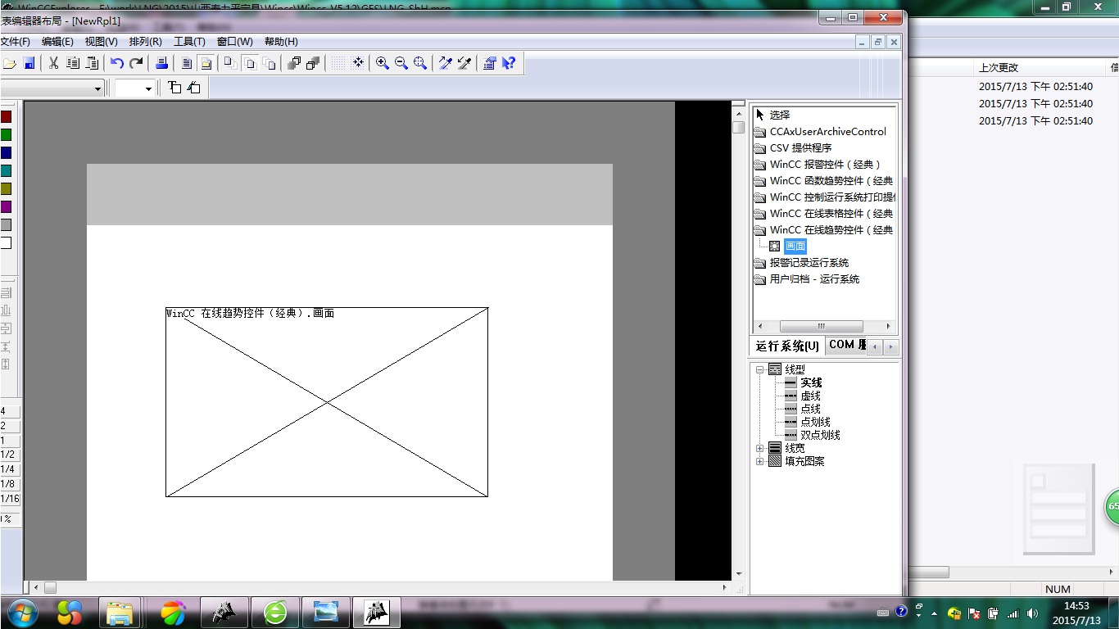
Task: Expand the 线宽 tree node
Action: (759, 448)
